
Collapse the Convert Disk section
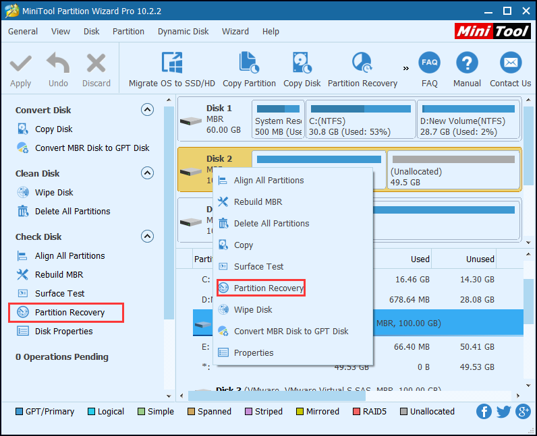pyautogui.click(x=147, y=110)
